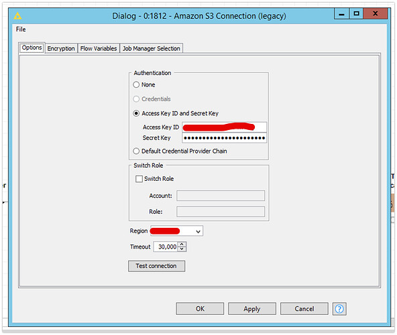The width and height of the screenshot is (397, 335).
Task: Click the Apply button
Action: click(252, 309)
